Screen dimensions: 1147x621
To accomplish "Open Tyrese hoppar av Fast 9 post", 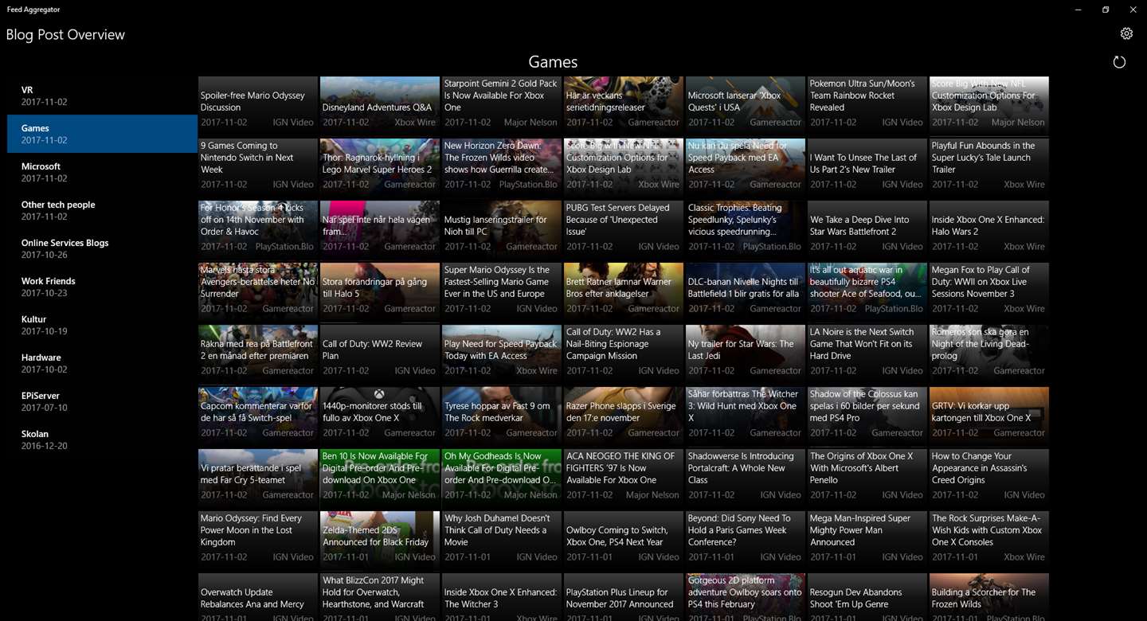I will tap(502, 416).
